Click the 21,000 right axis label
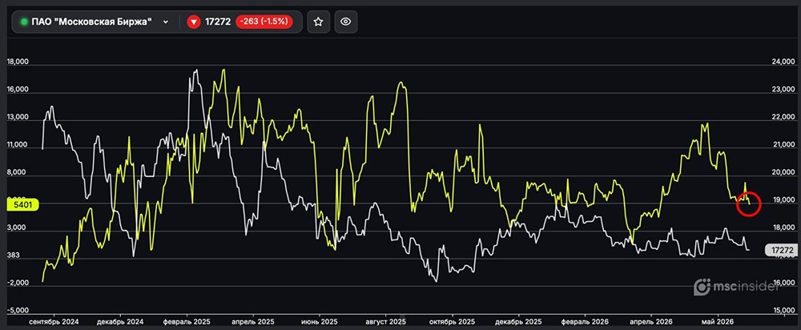This screenshot has height=330, width=801. pyautogui.click(x=783, y=145)
